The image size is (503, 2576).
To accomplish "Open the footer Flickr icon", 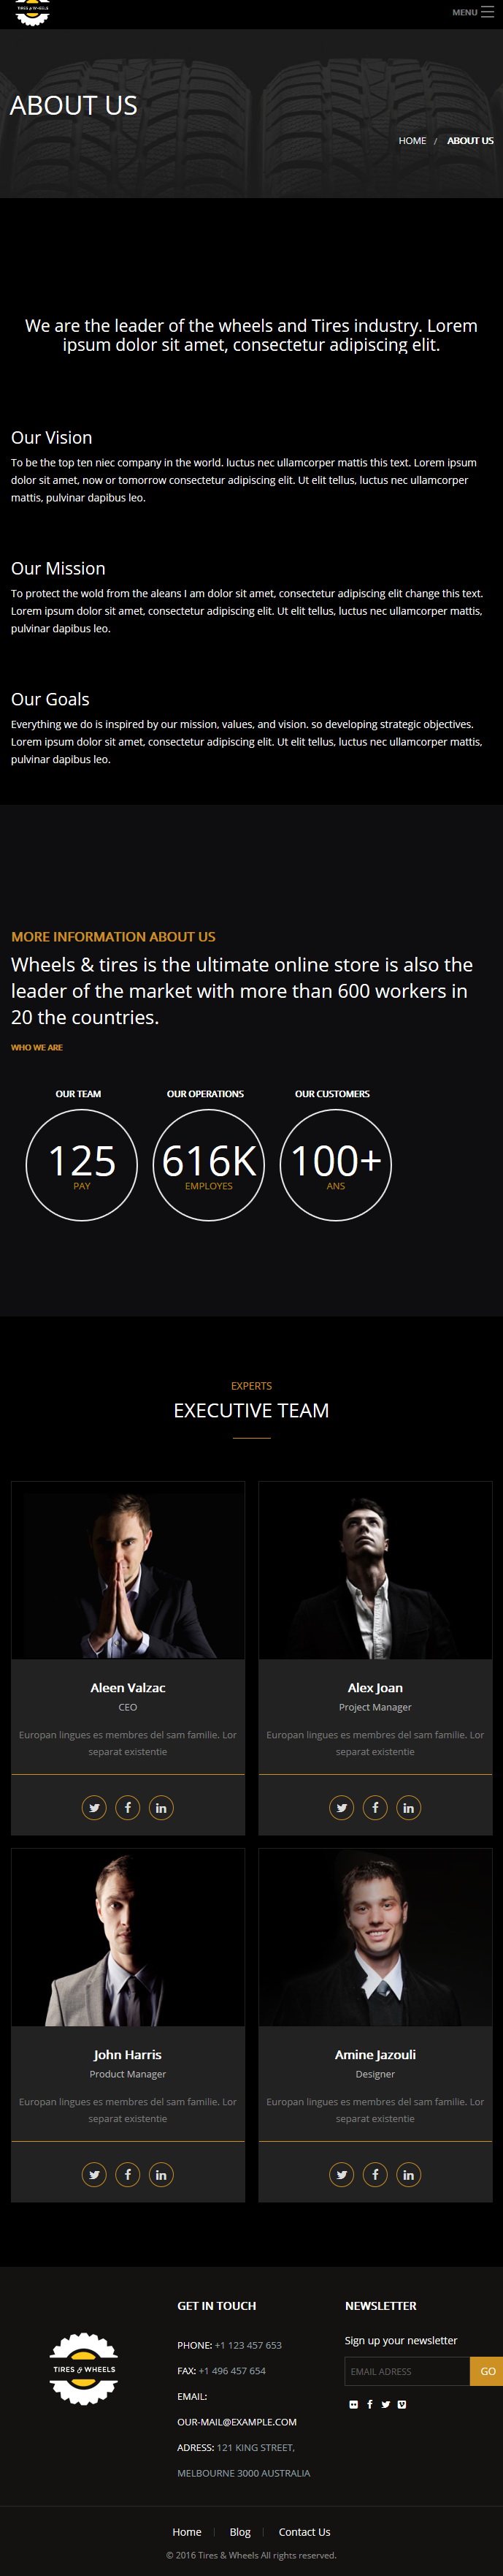I will pyautogui.click(x=353, y=2404).
